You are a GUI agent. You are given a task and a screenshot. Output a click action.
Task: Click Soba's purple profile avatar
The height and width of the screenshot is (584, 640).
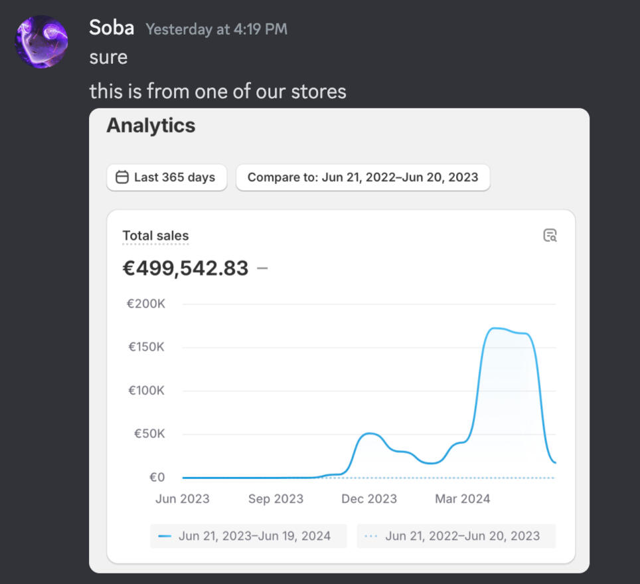(41, 42)
